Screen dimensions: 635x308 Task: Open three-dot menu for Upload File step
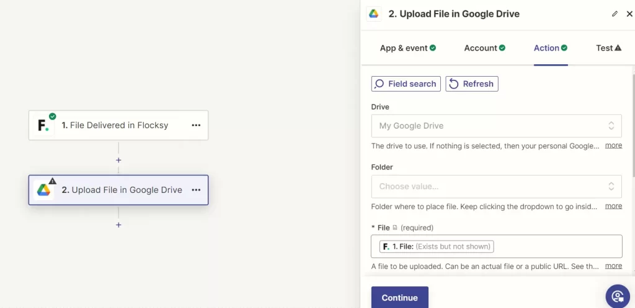196,190
